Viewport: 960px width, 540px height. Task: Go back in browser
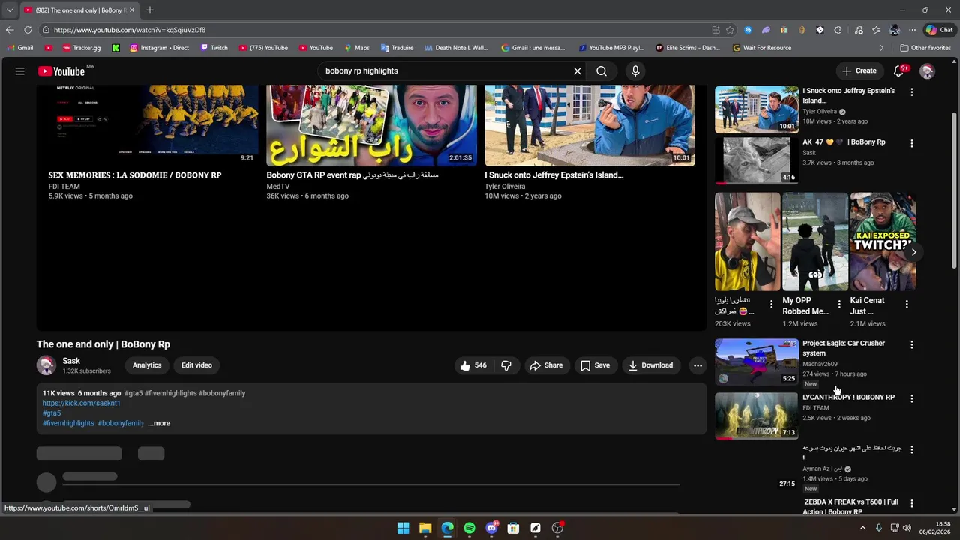point(10,30)
